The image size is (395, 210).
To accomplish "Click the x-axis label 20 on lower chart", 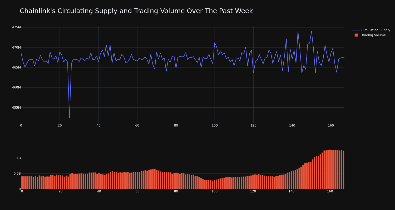I will 61,191.
